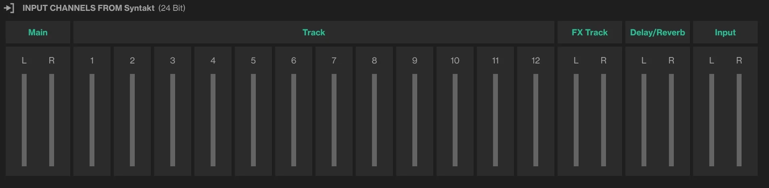
Task: Click the Track 12 level meter
Action: 536,120
